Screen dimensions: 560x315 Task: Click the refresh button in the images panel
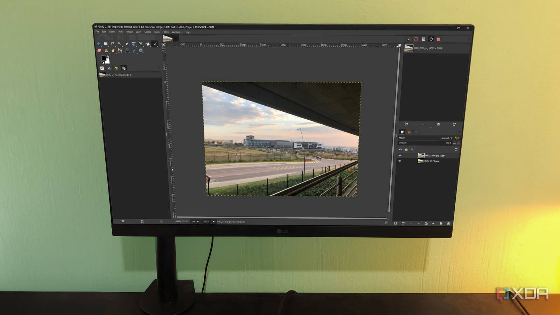point(454,124)
